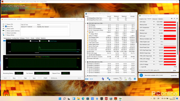The height and width of the screenshot is (101, 180).
Task: Enable Stress cache checkbox
Action: tap(6, 29)
